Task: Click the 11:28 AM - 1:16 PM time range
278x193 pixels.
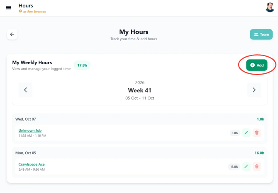Action: (32, 136)
